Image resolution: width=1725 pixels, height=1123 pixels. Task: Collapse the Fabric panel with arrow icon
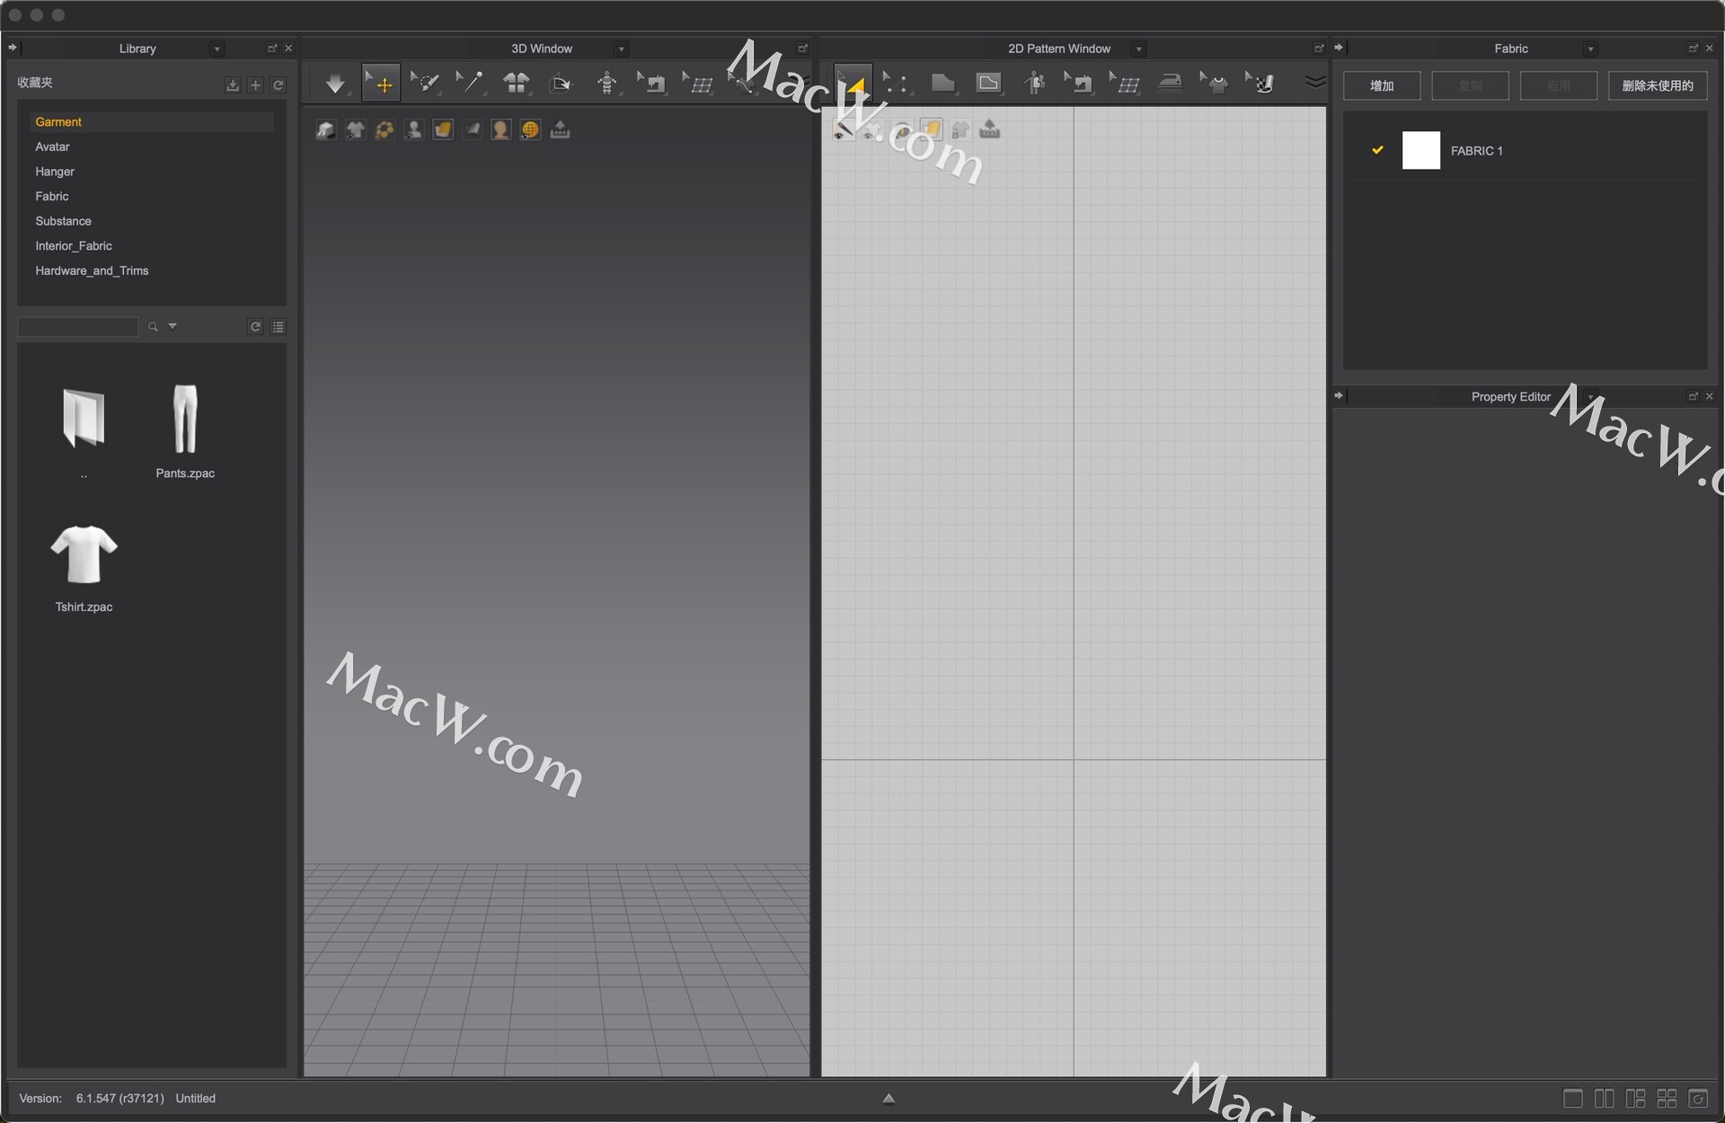1339,48
